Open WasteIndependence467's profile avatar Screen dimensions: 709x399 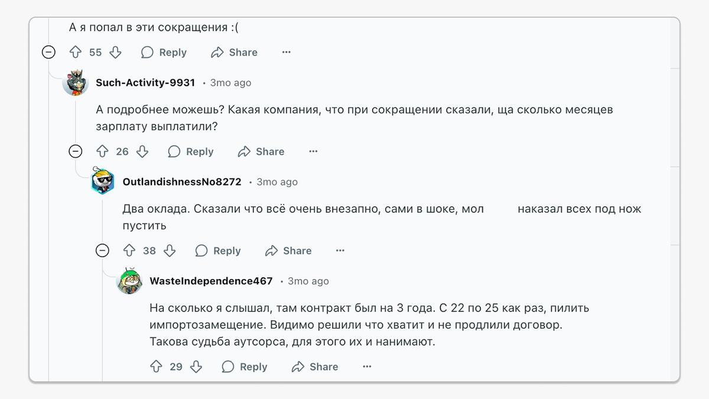[129, 281]
